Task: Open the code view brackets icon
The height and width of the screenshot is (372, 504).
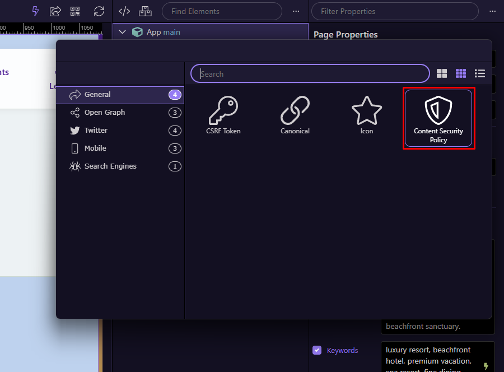Action: pos(124,11)
